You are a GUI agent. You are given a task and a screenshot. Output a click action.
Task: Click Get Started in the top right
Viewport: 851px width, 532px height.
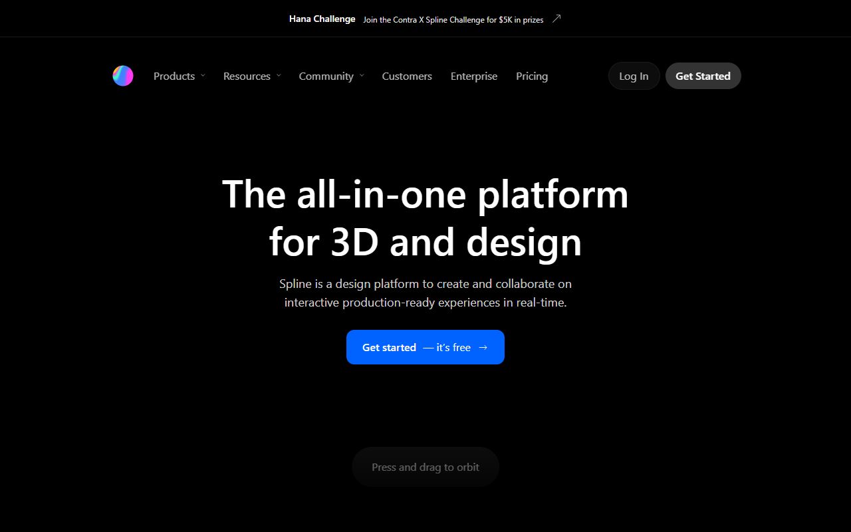(703, 76)
